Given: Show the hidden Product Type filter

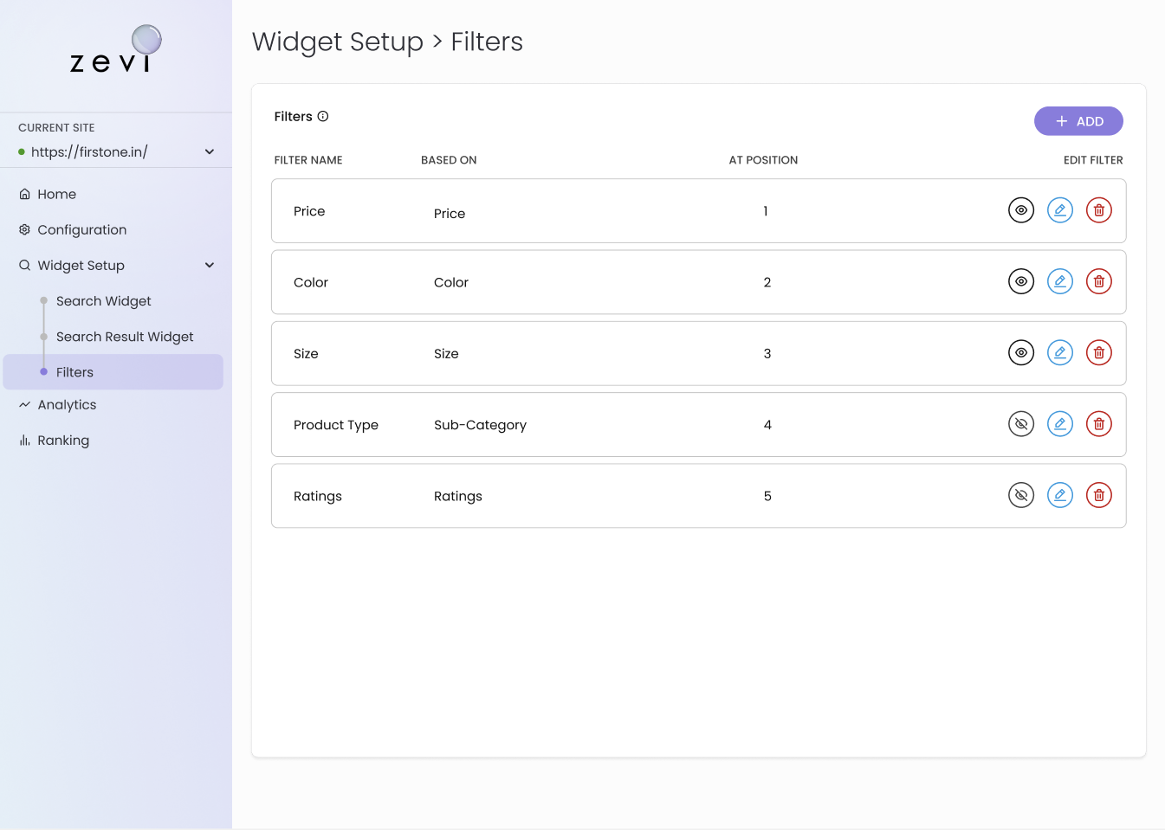Looking at the screenshot, I should (x=1021, y=424).
